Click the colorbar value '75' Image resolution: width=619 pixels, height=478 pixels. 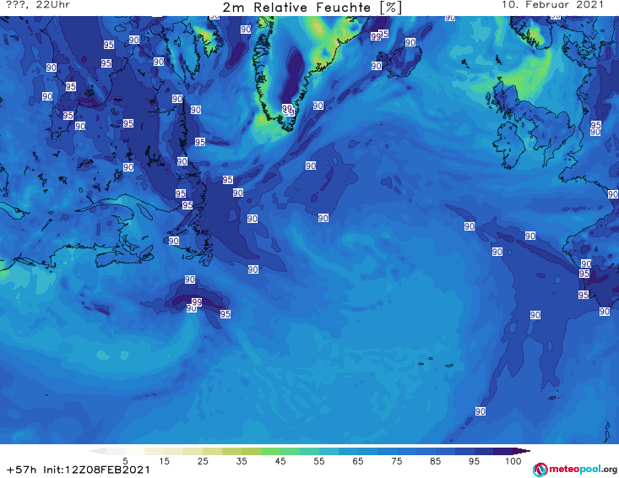tap(396, 461)
